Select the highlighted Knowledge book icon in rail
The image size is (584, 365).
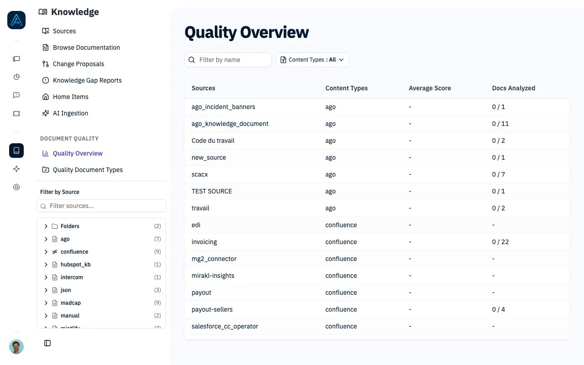[x=16, y=151]
